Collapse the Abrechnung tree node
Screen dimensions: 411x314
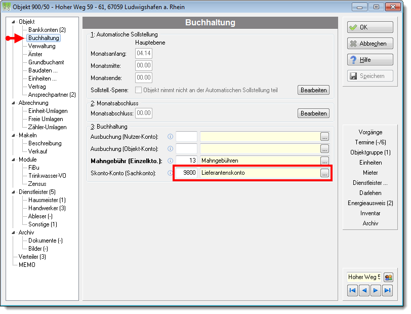click(x=13, y=103)
